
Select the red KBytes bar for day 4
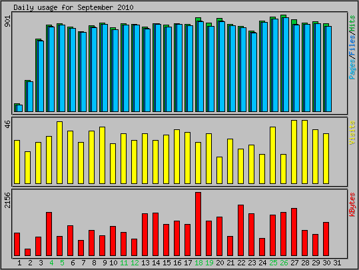coord(49,234)
